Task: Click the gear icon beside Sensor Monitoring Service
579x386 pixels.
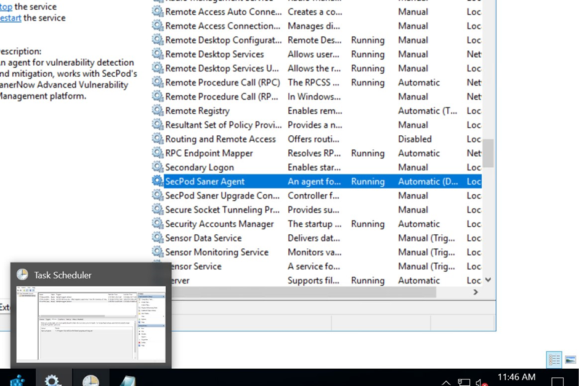Action: (158, 251)
